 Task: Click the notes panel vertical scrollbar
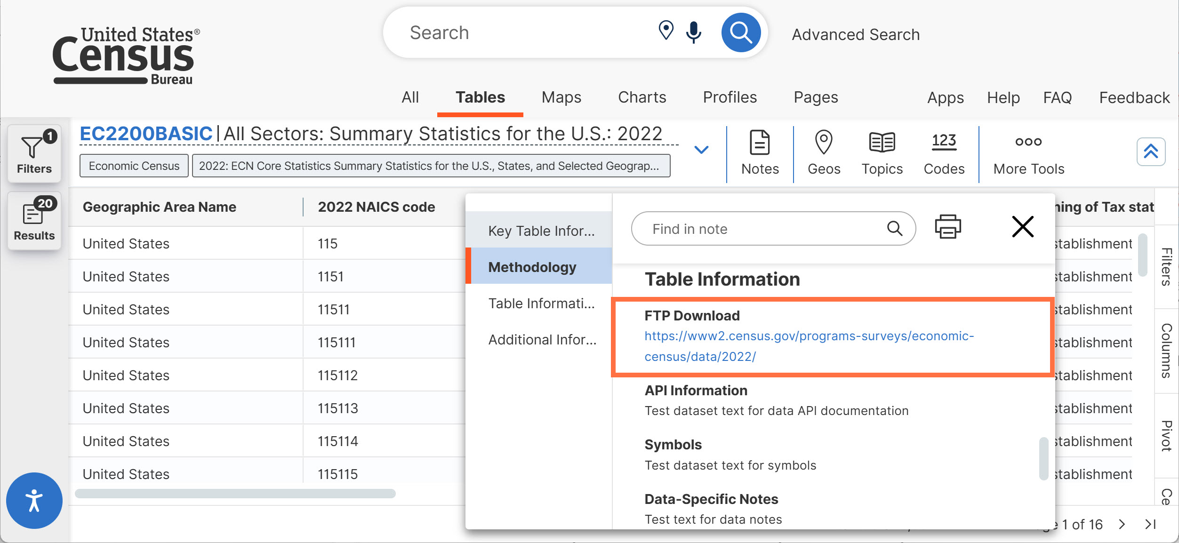pos(1043,459)
